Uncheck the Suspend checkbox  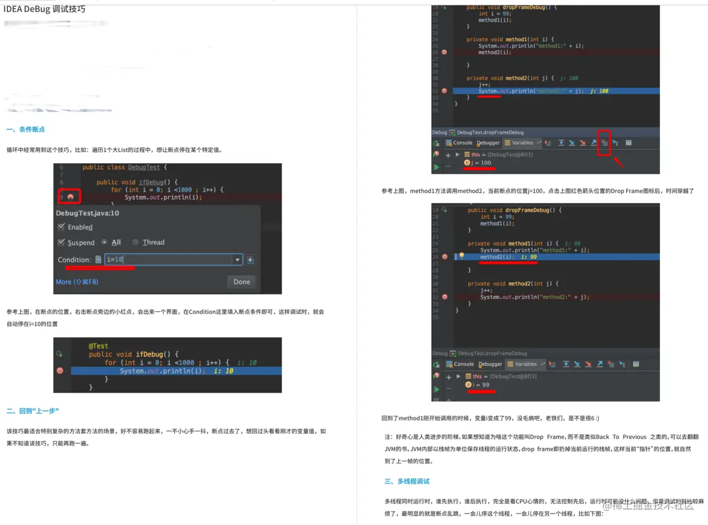point(61,243)
